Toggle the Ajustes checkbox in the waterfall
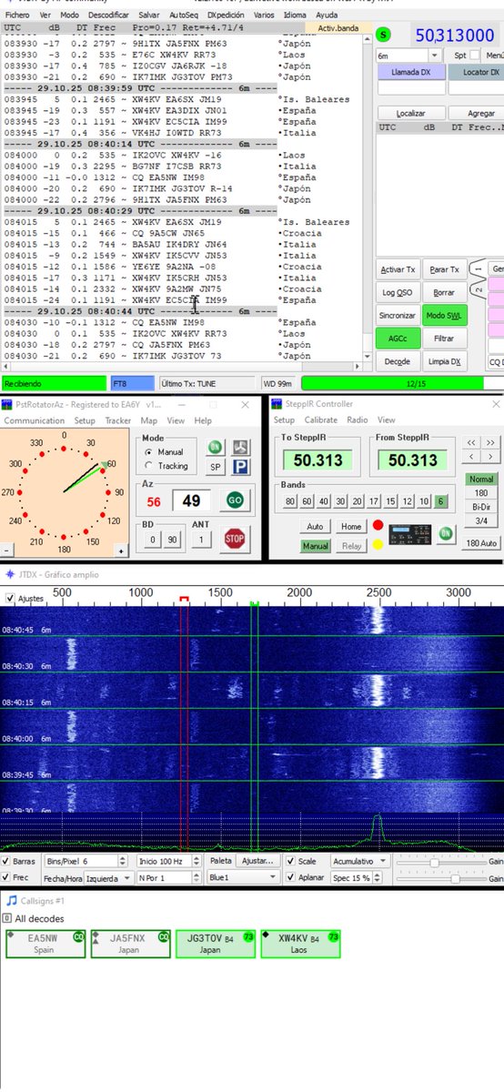Viewport: 504px width, 1092px height. pyautogui.click(x=10, y=599)
